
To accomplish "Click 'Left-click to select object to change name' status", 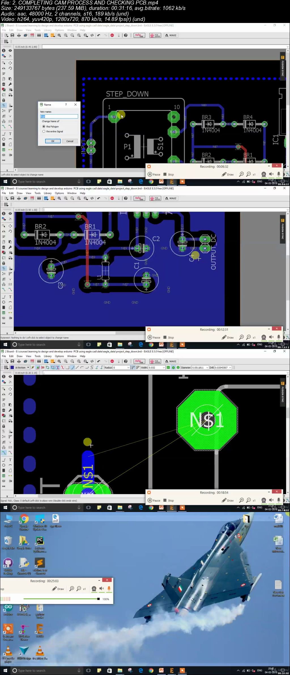I will click(x=22, y=175).
